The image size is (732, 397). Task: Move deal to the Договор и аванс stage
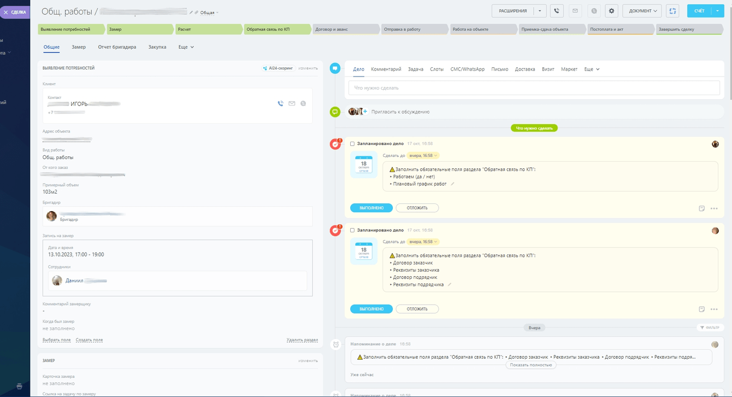[x=345, y=29]
